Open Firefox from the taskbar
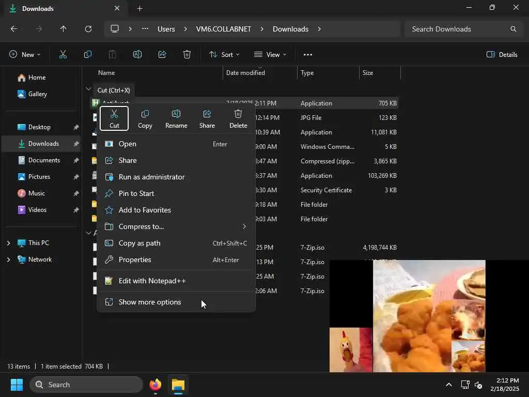 click(155, 385)
